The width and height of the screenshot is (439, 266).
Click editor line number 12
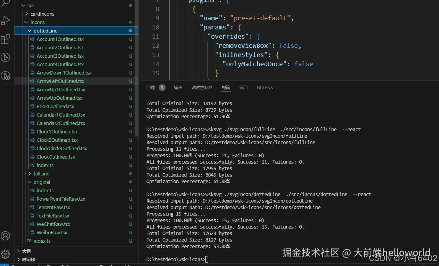click(155, 45)
